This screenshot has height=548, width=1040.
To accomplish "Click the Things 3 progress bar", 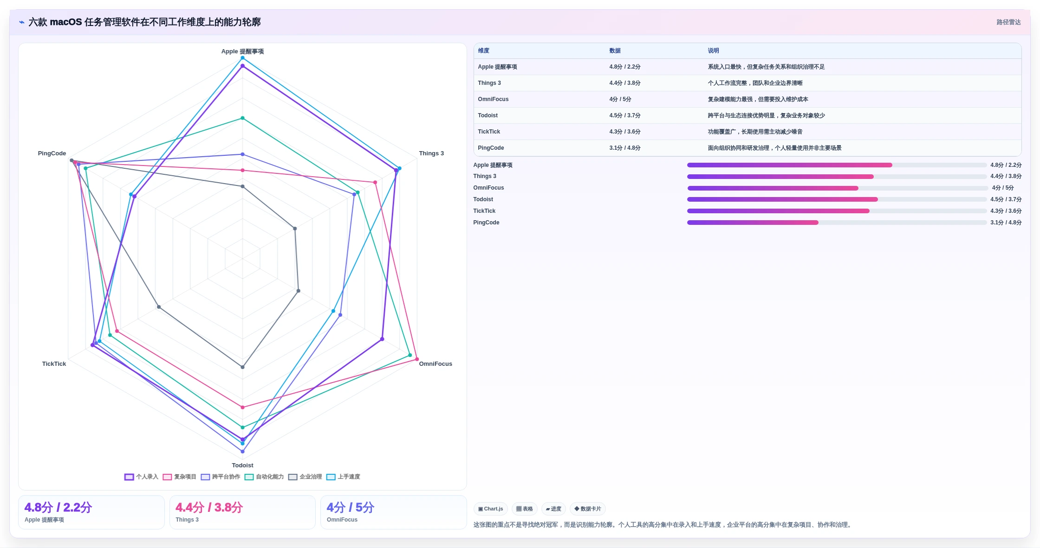I will (x=837, y=177).
